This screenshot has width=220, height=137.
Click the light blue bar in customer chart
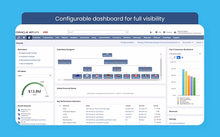tap(183, 82)
